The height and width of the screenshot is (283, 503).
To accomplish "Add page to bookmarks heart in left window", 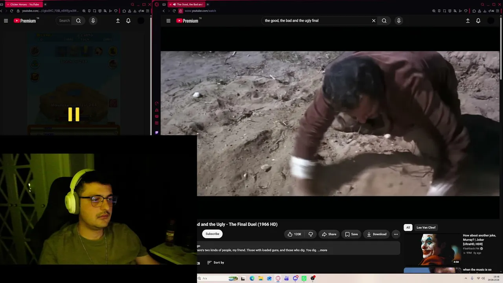I will pyautogui.click(x=116, y=11).
